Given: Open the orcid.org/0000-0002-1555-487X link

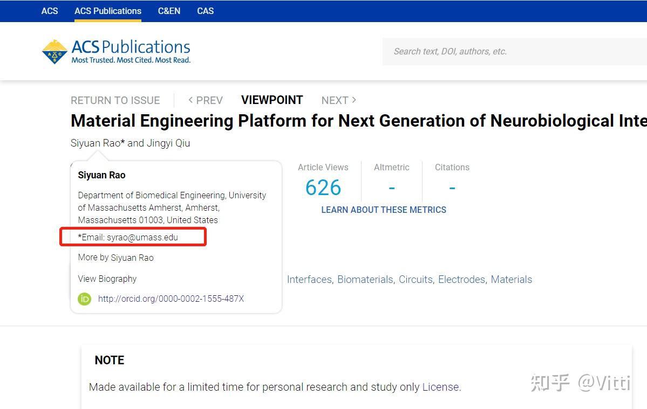Looking at the screenshot, I should 171,299.
